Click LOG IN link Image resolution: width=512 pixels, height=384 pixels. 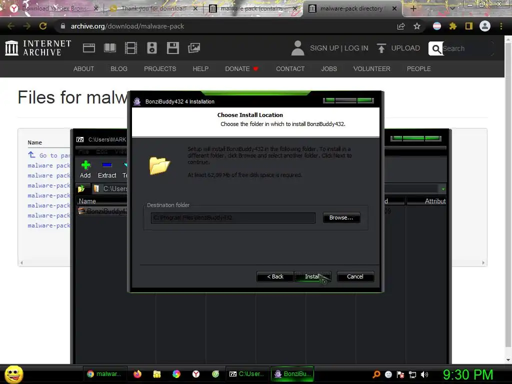(356, 48)
